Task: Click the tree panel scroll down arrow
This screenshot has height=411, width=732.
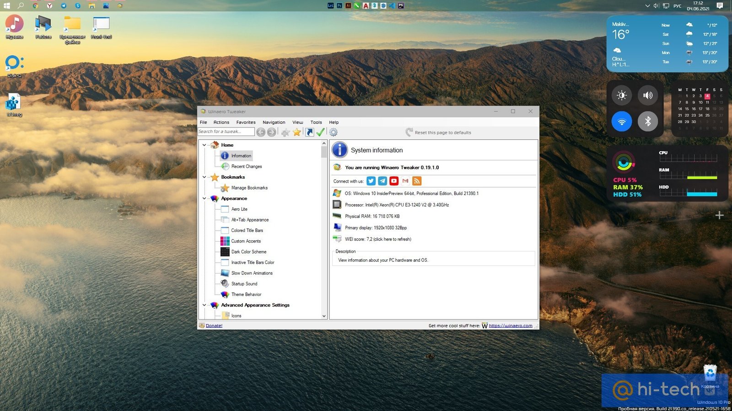Action: click(324, 316)
